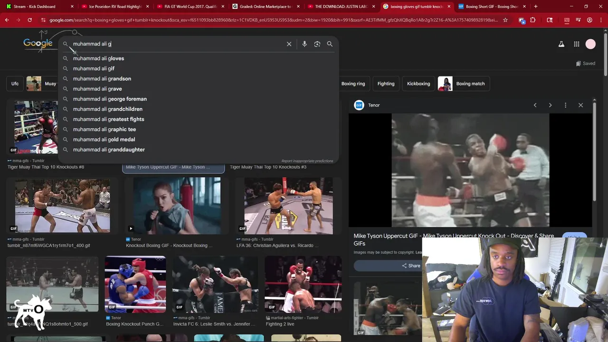Screen dimensions: 608x342
Task: Filter results by Fighting chip
Action: (386, 84)
